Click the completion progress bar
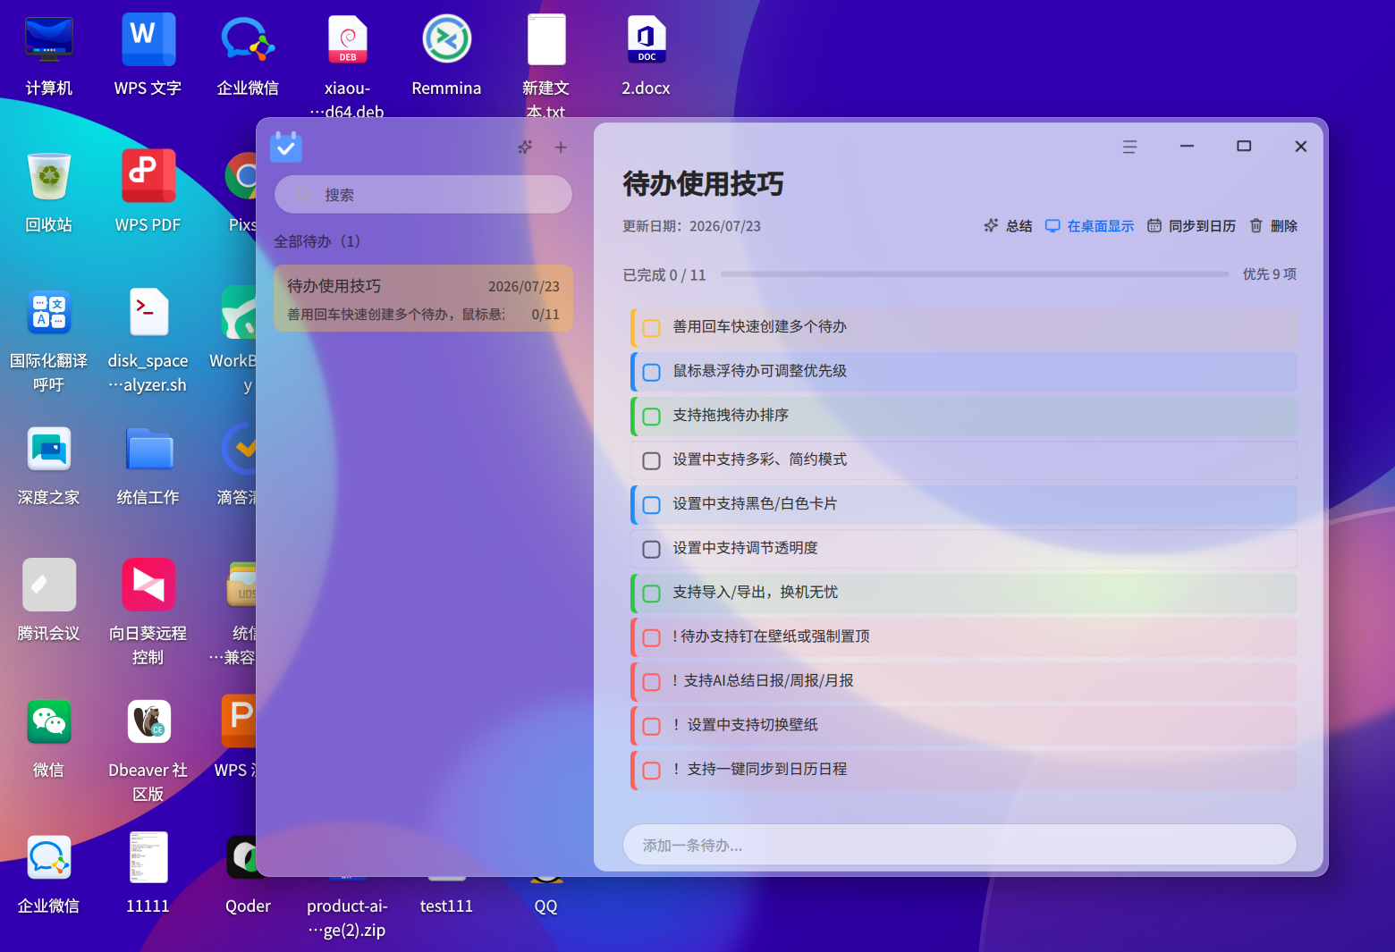 point(975,274)
